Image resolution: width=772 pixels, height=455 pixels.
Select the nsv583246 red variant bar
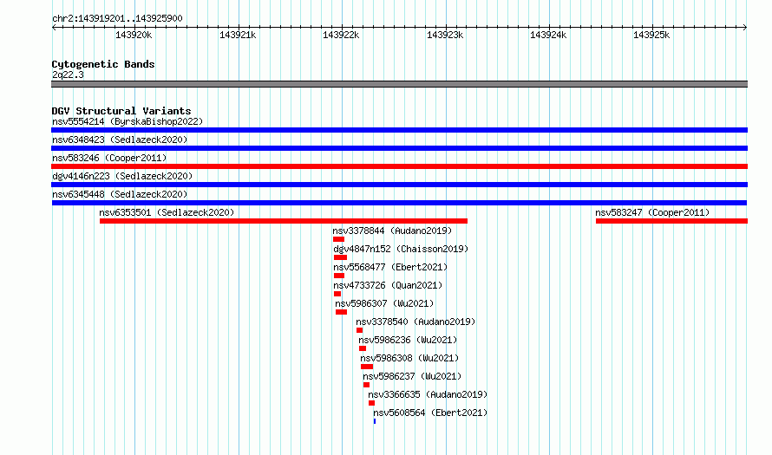click(399, 166)
